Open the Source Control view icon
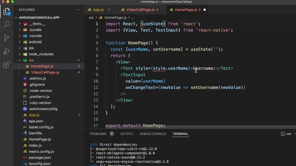Image resolution: width=296 pixels, height=166 pixels. (x=6, y=38)
